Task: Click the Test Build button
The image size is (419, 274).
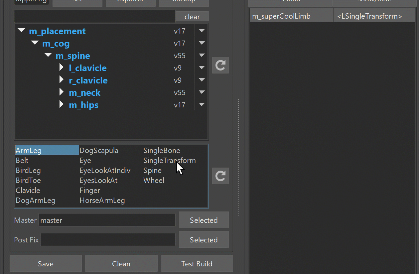Action: [197, 264]
